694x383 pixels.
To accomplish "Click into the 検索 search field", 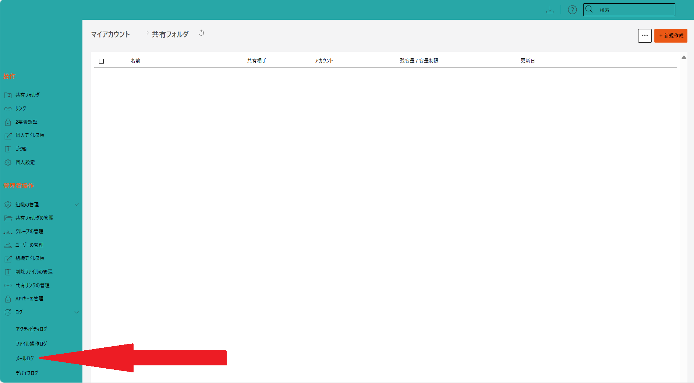I will 629,10.
